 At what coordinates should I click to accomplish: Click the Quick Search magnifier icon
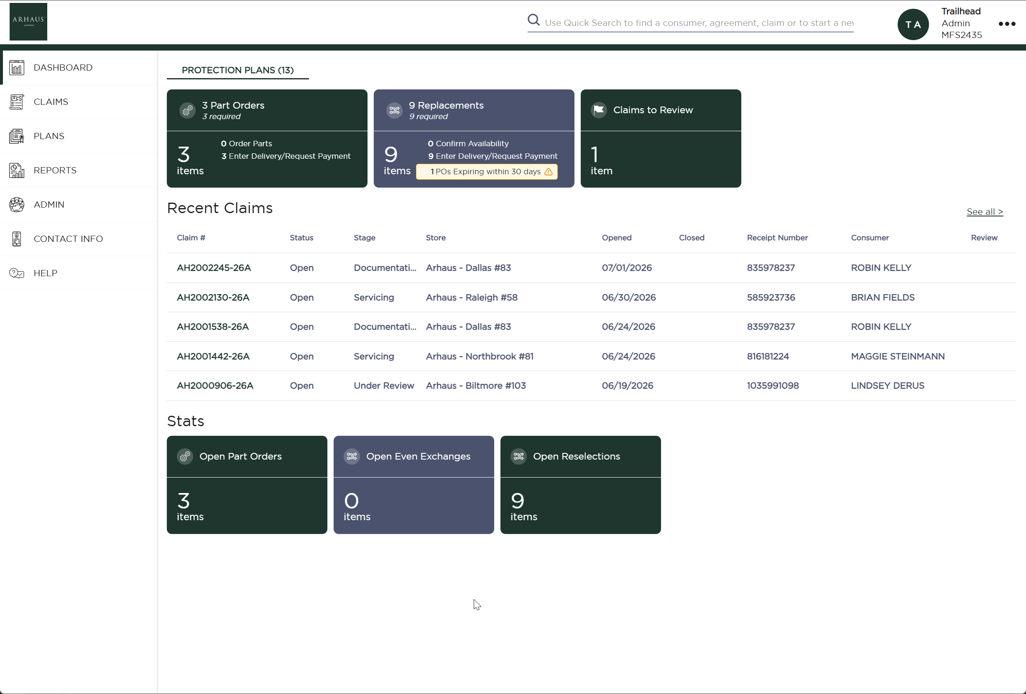[534, 20]
